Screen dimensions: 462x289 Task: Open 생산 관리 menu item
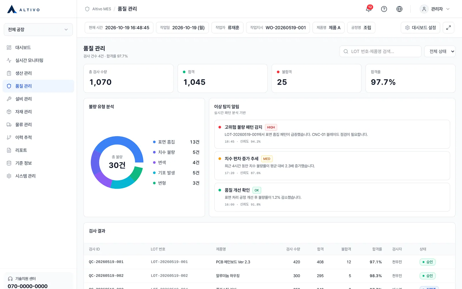click(x=38, y=73)
